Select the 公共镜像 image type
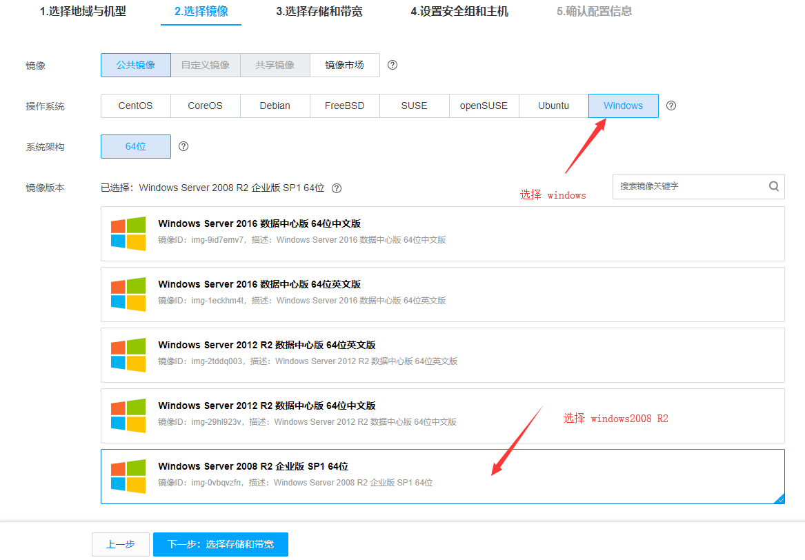This screenshot has width=805, height=560. [x=135, y=66]
